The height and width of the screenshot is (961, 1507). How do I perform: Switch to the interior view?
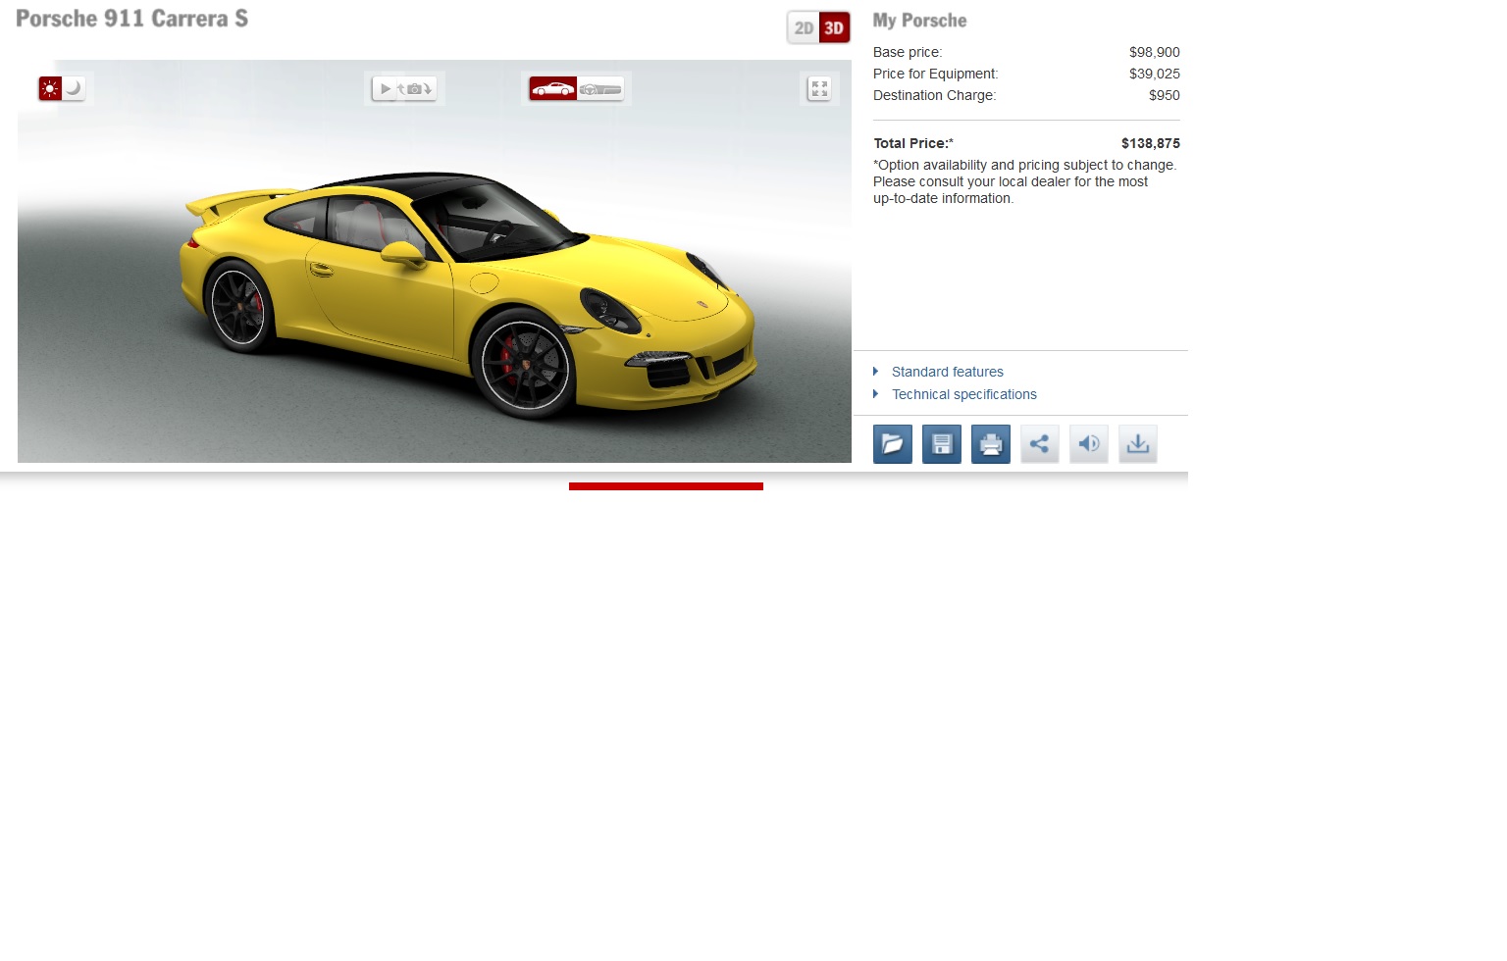599,89
